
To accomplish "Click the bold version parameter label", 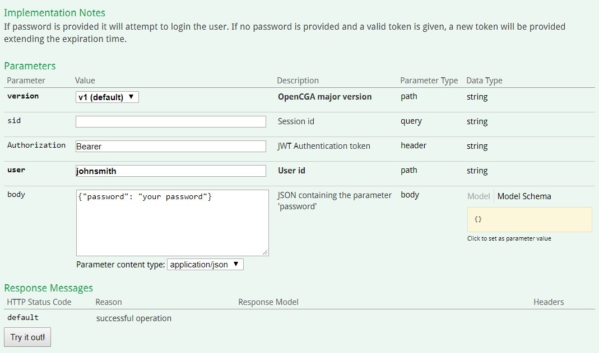I will 23,96.
